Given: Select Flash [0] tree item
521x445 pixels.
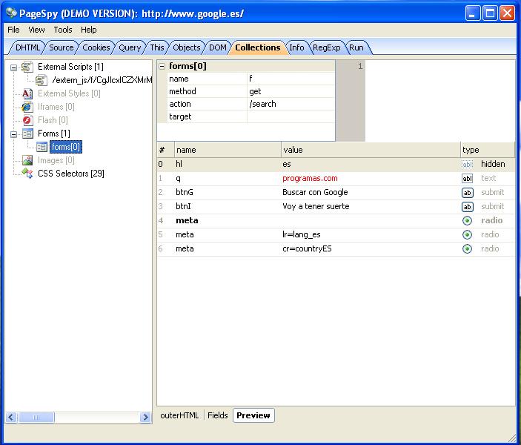Looking at the screenshot, I should click(53, 120).
